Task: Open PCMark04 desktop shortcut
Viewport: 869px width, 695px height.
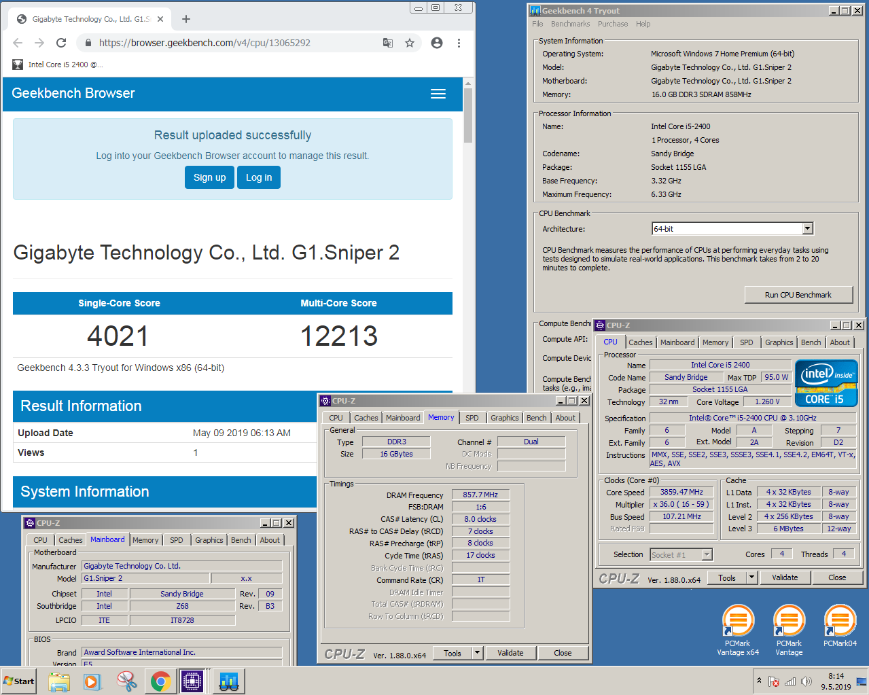Action: pyautogui.click(x=840, y=626)
